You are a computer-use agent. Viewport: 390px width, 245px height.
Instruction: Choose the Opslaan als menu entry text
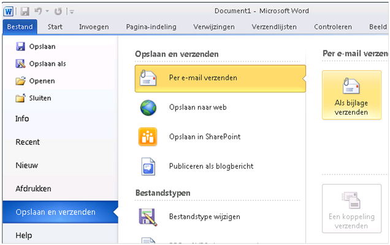pyautogui.click(x=47, y=64)
